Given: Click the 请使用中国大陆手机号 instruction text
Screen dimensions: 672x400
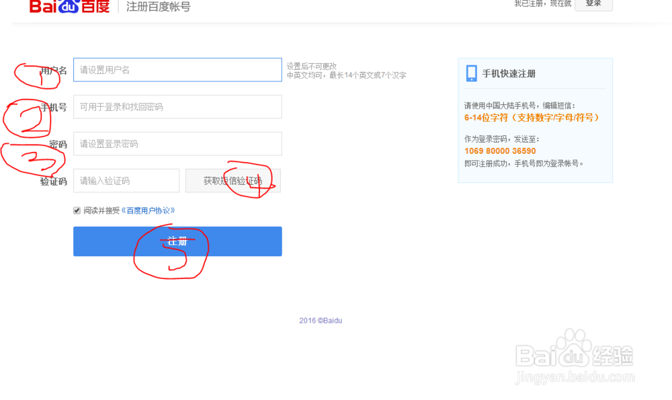Looking at the screenshot, I should pyautogui.click(x=520, y=106).
